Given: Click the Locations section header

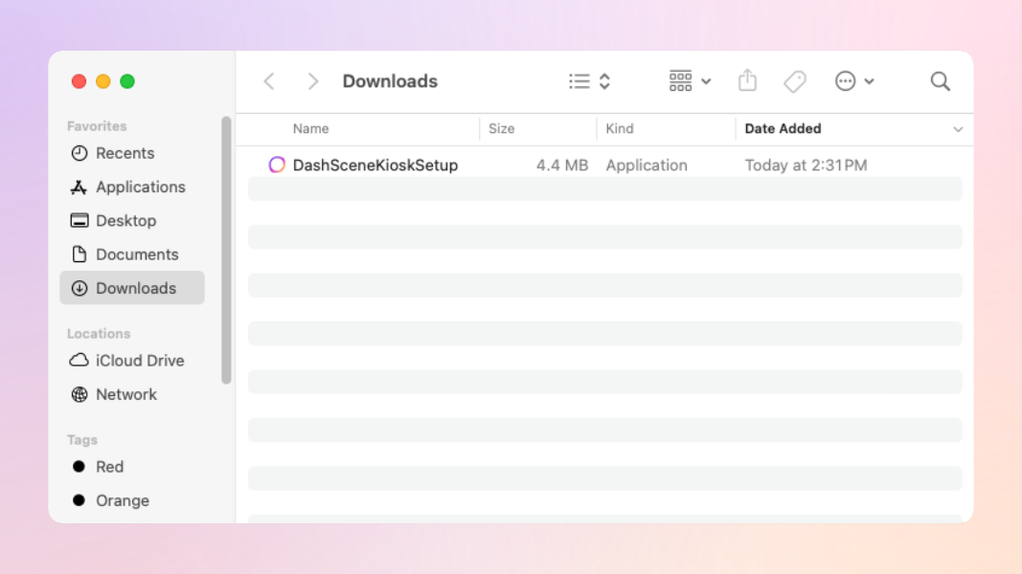Looking at the screenshot, I should pyautogui.click(x=99, y=334).
